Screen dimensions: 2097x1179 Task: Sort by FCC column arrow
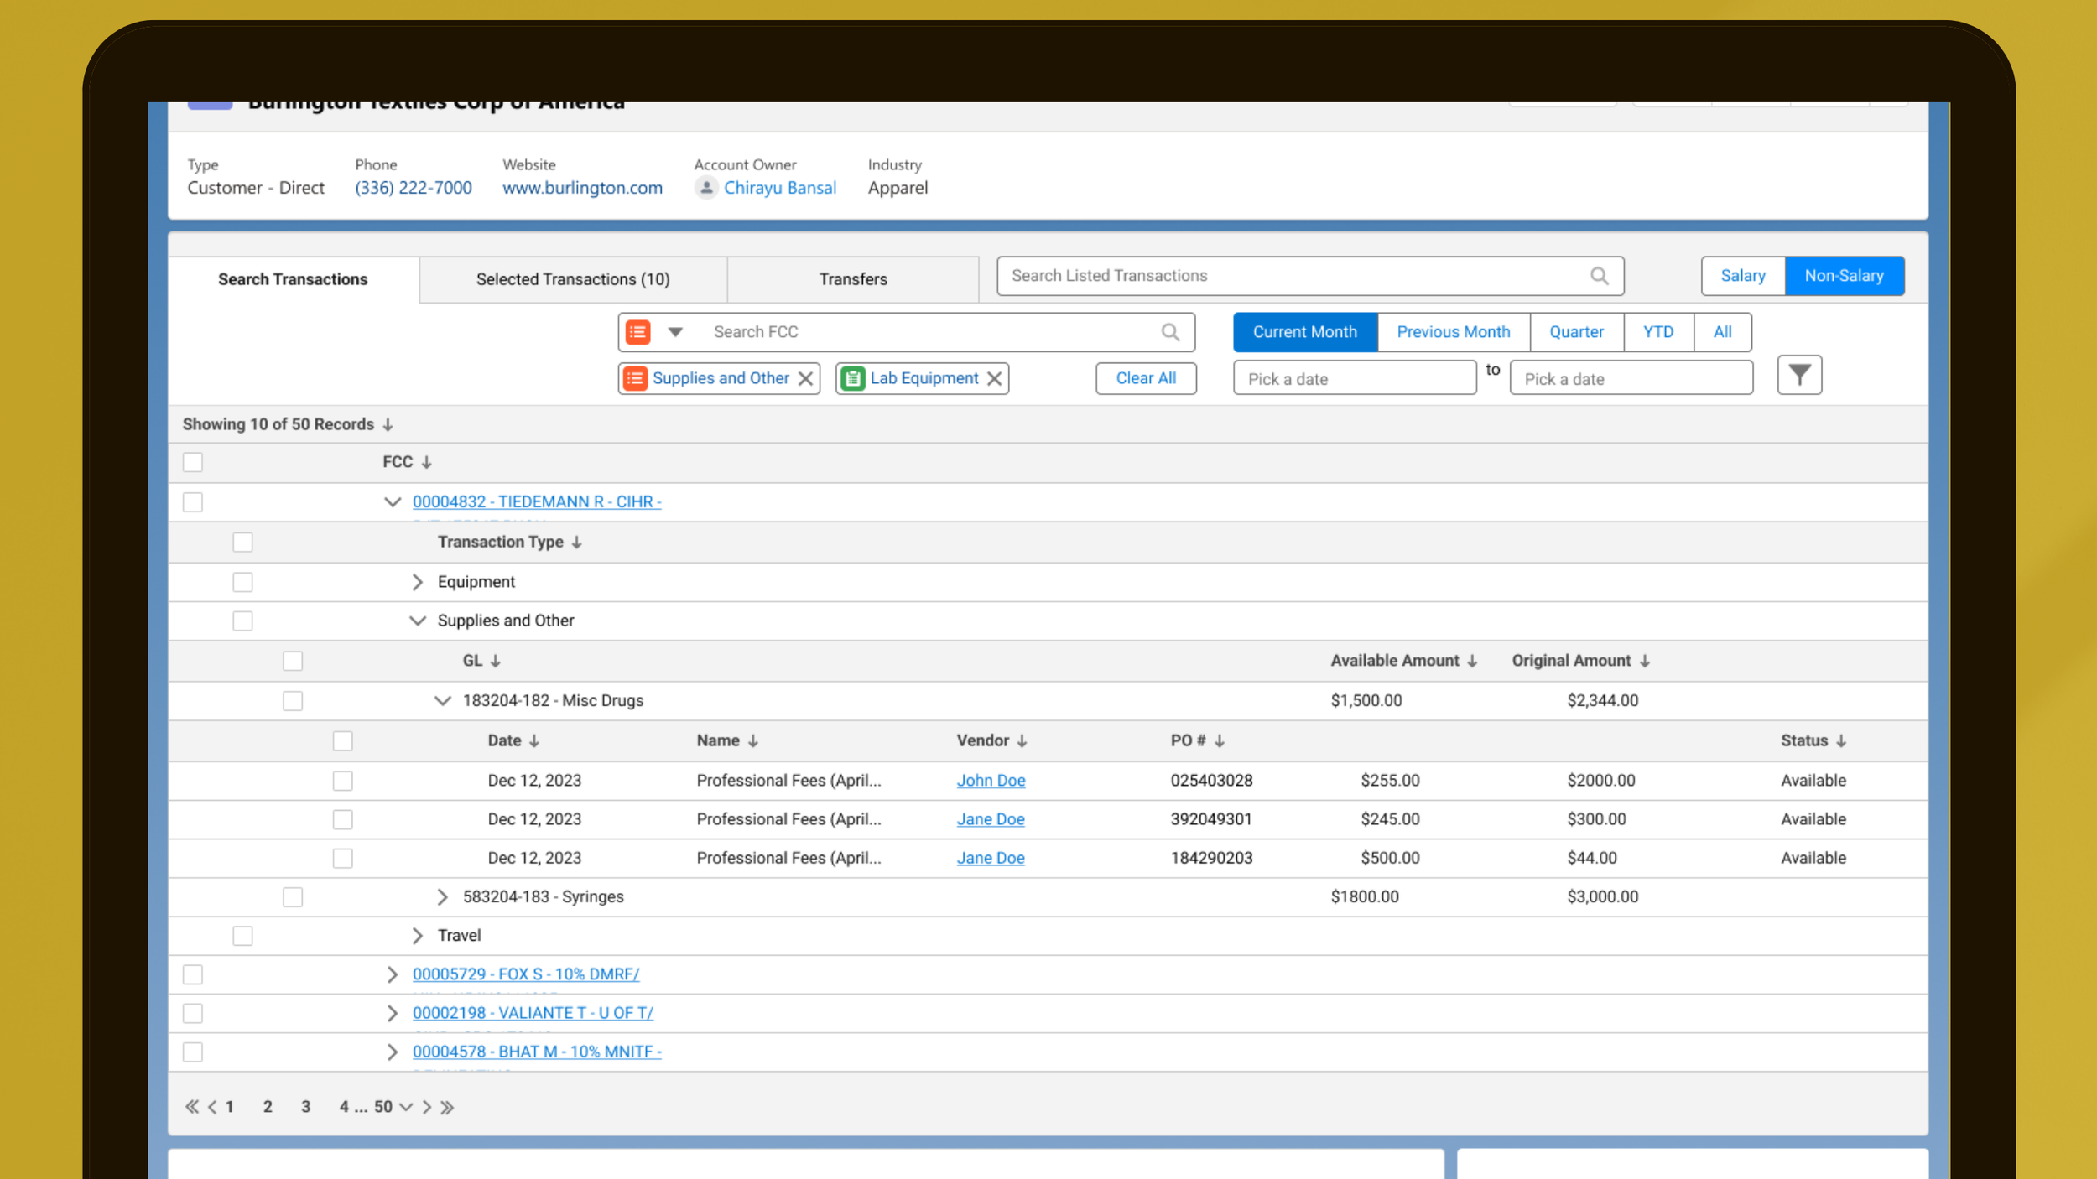tap(426, 462)
